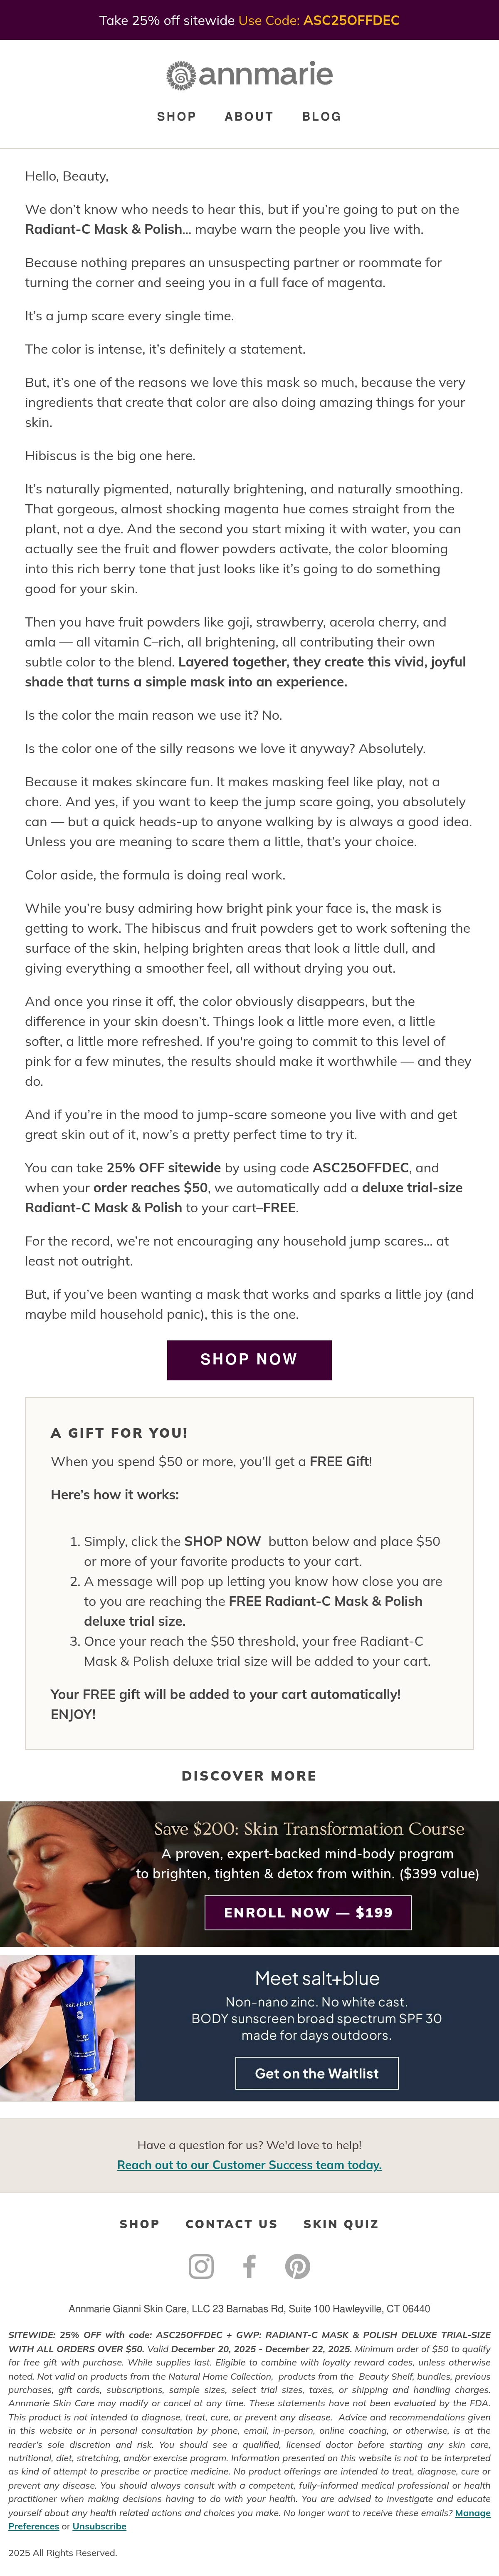Open Customer Success team link
Image resolution: width=499 pixels, height=2576 pixels.
[x=249, y=2164]
